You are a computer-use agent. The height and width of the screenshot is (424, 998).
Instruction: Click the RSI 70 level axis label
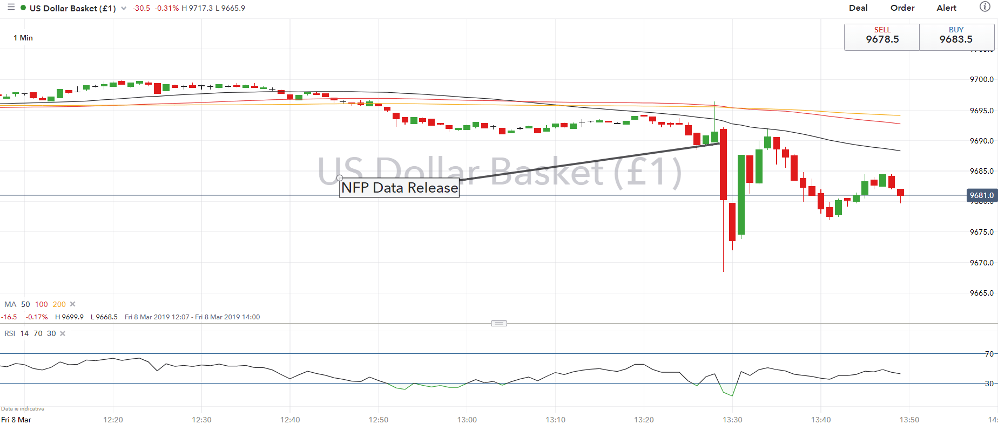[989, 354]
